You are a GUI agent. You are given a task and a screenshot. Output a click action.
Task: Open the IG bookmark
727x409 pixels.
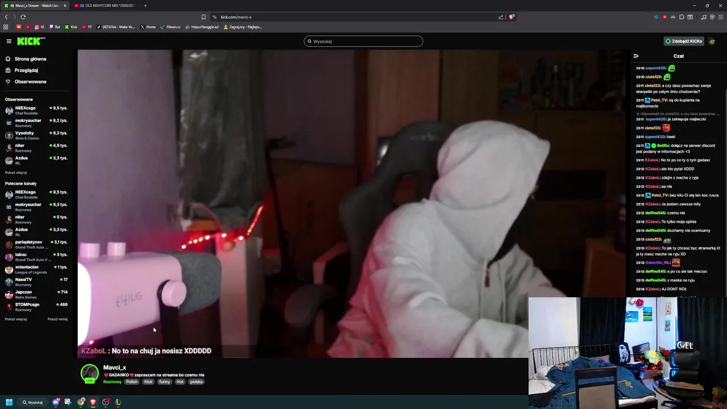pos(39,27)
